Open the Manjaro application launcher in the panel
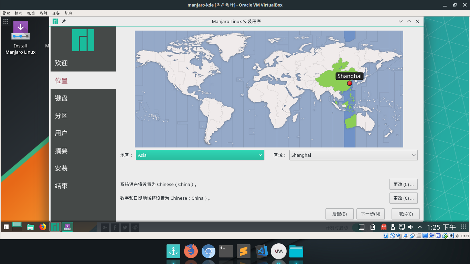The width and height of the screenshot is (470, 264). pyautogui.click(x=6, y=227)
